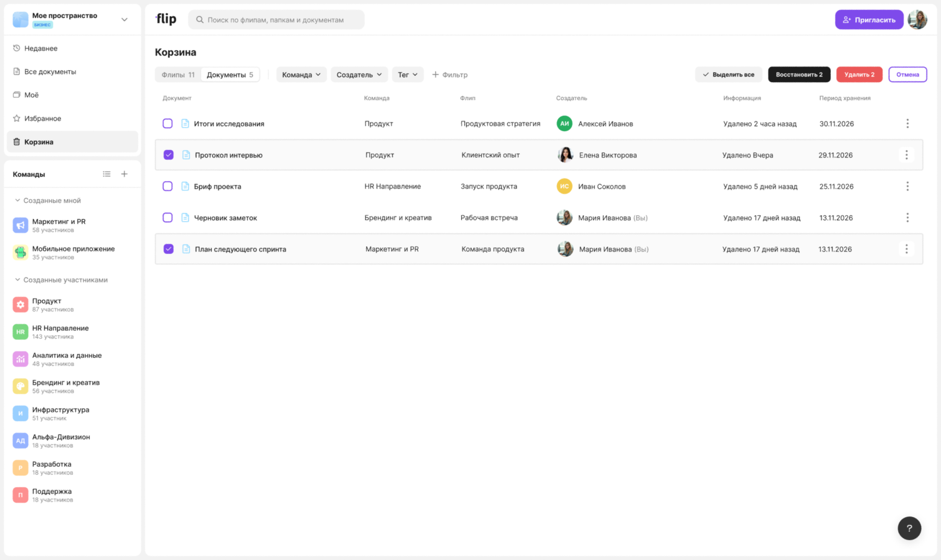The height and width of the screenshot is (560, 941).
Task: Open more options for План следующего спринта row
Action: [x=907, y=249]
